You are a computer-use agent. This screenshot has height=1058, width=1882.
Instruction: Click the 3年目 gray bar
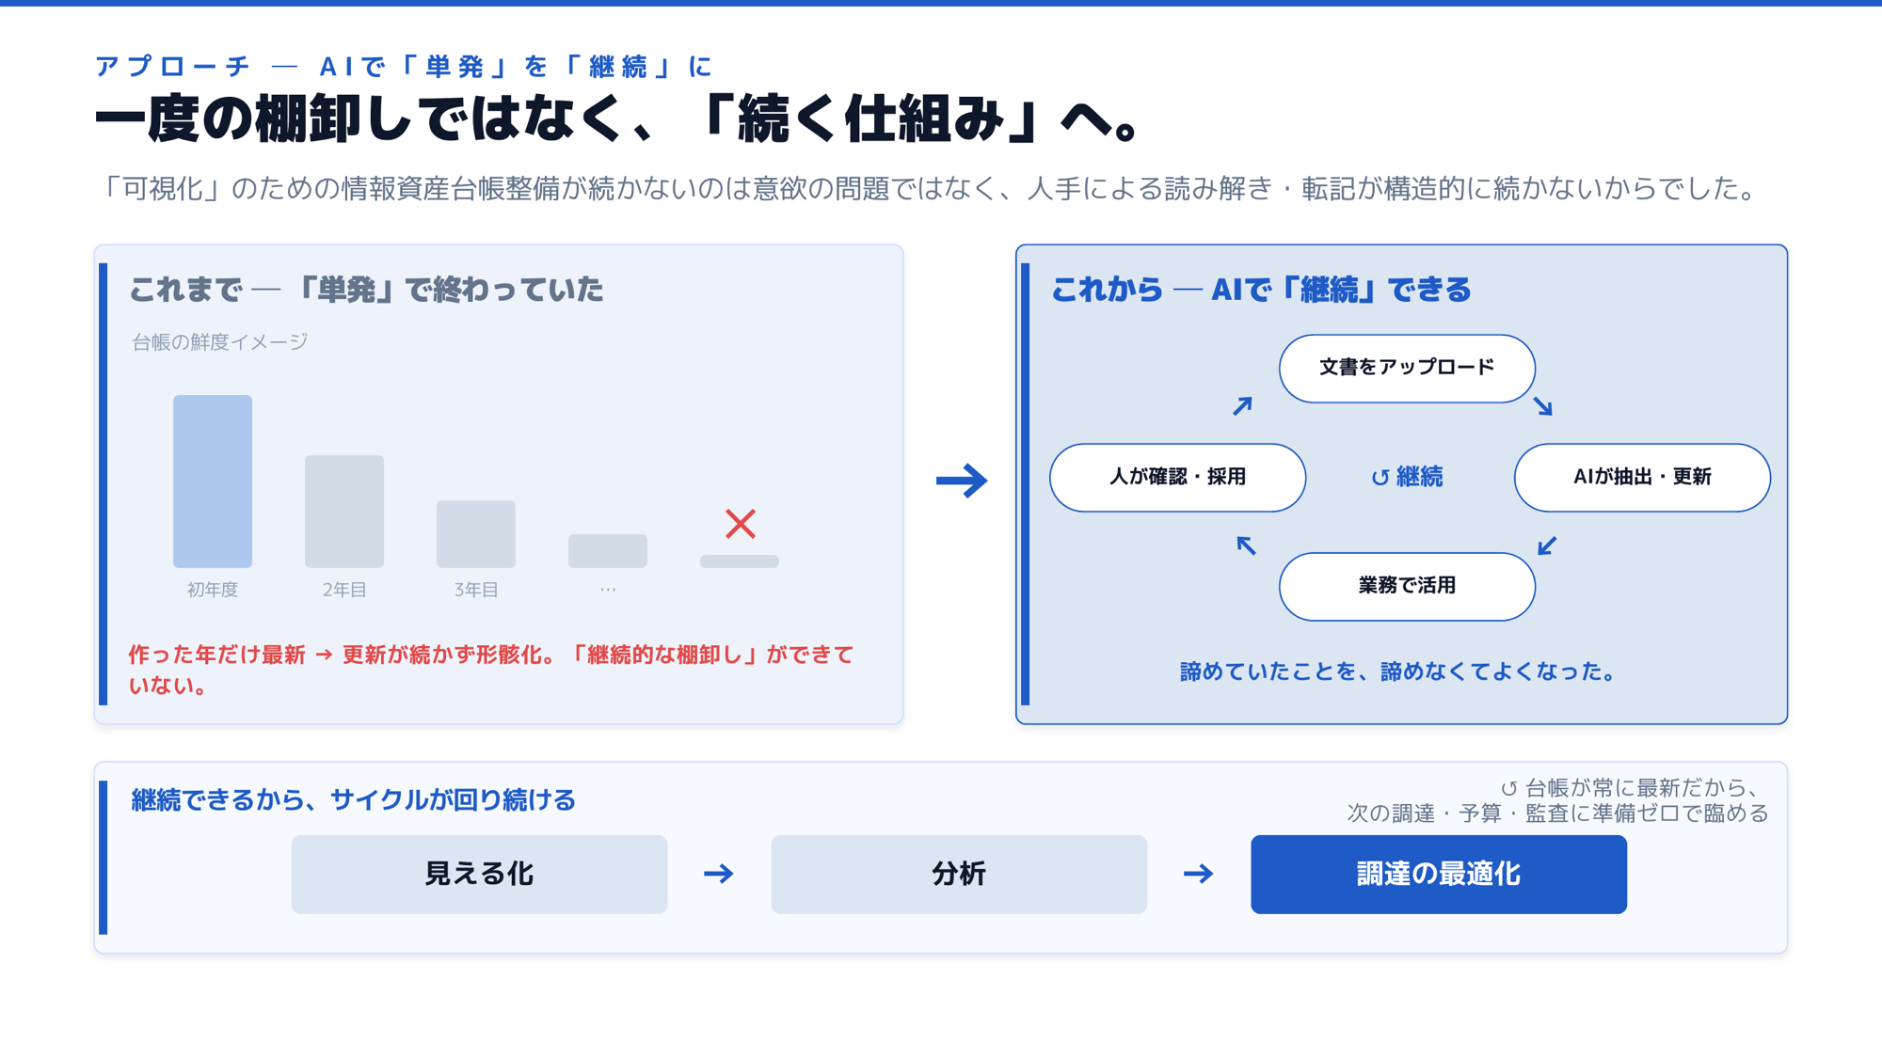pos(476,534)
